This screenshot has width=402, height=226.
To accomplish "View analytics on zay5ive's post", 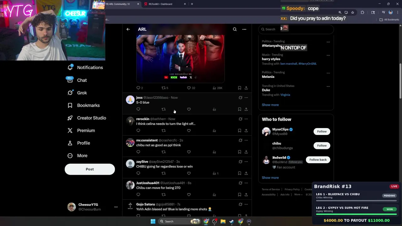I will coord(215,173).
